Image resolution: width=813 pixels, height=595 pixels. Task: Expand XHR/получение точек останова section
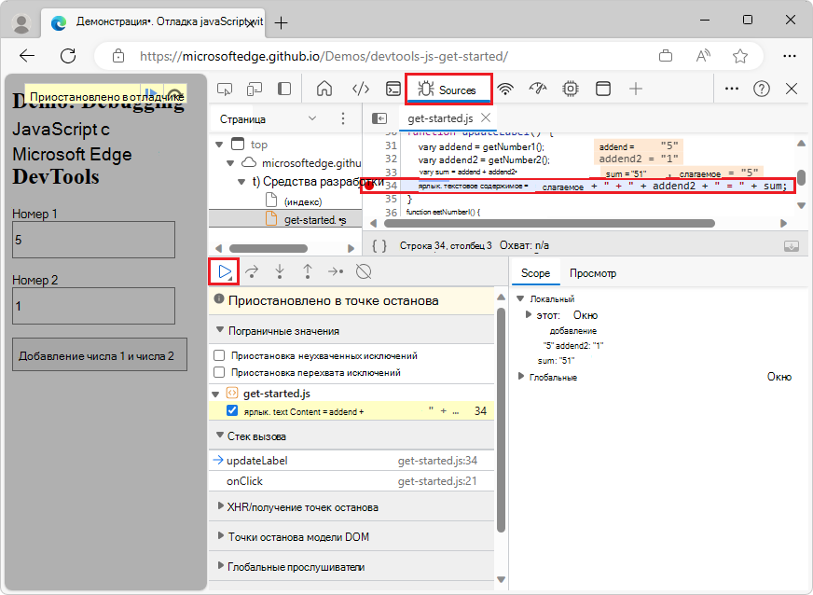(220, 506)
